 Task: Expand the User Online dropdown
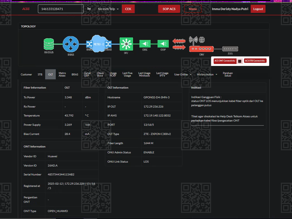183,74
